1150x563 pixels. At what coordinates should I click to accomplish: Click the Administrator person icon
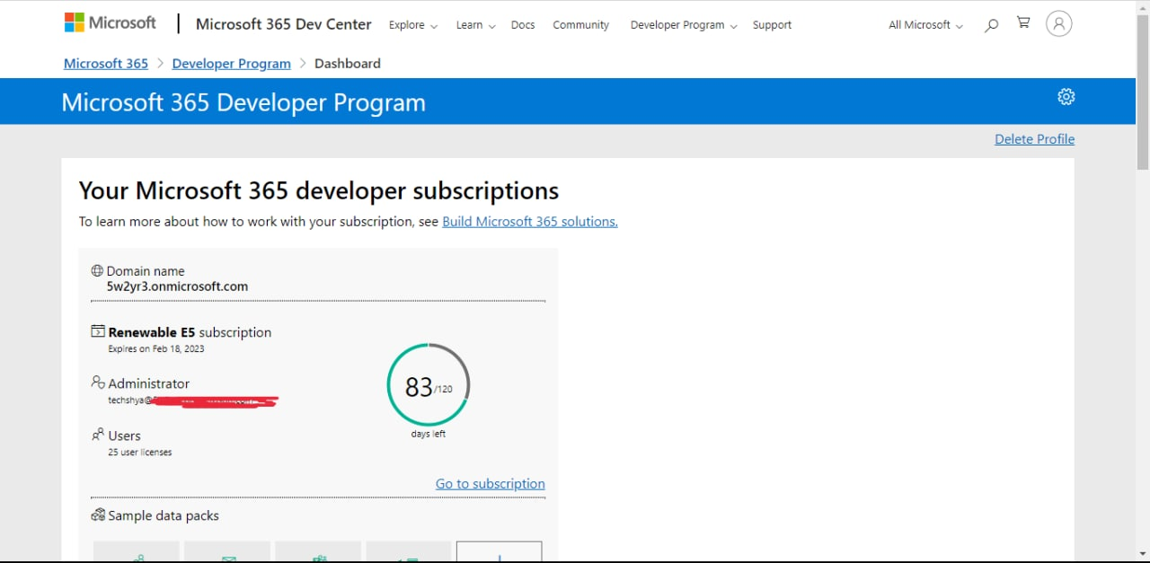[98, 383]
